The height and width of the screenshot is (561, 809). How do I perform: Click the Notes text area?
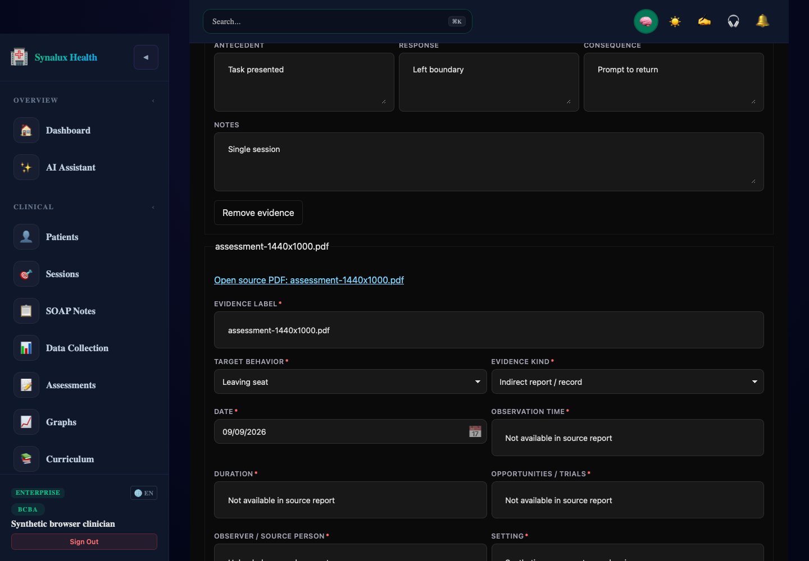489,162
